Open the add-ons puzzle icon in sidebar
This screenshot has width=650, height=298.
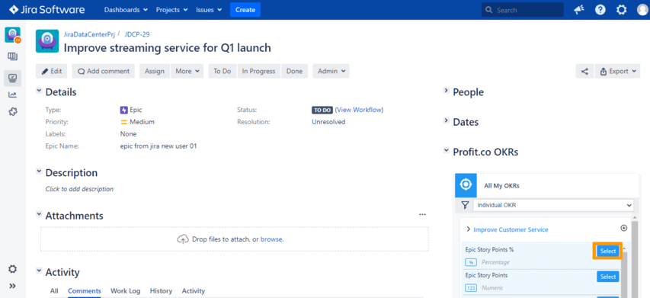[x=12, y=112]
